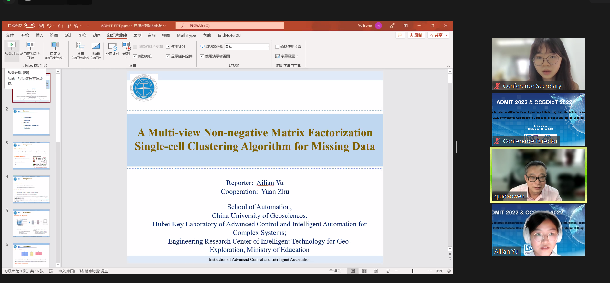The height and width of the screenshot is (283, 610).
Task: Expand Subtitle Settings (字幕设置) dropdown
Action: pos(287,56)
